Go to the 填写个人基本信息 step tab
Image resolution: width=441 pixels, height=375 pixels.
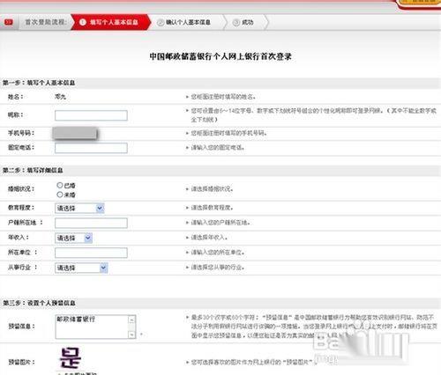coord(111,22)
